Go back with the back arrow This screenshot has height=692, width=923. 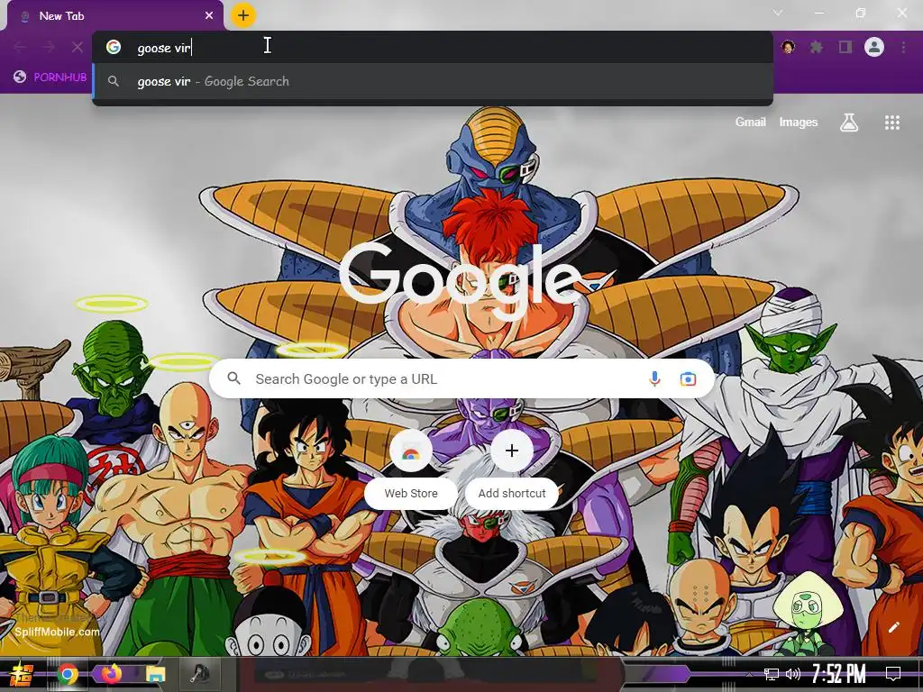tap(20, 47)
